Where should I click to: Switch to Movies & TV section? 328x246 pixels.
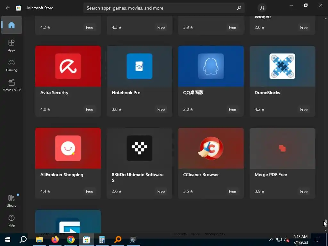click(x=12, y=85)
